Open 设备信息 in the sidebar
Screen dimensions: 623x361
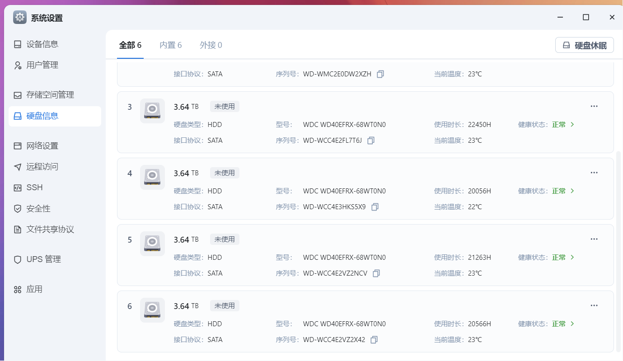coord(55,44)
